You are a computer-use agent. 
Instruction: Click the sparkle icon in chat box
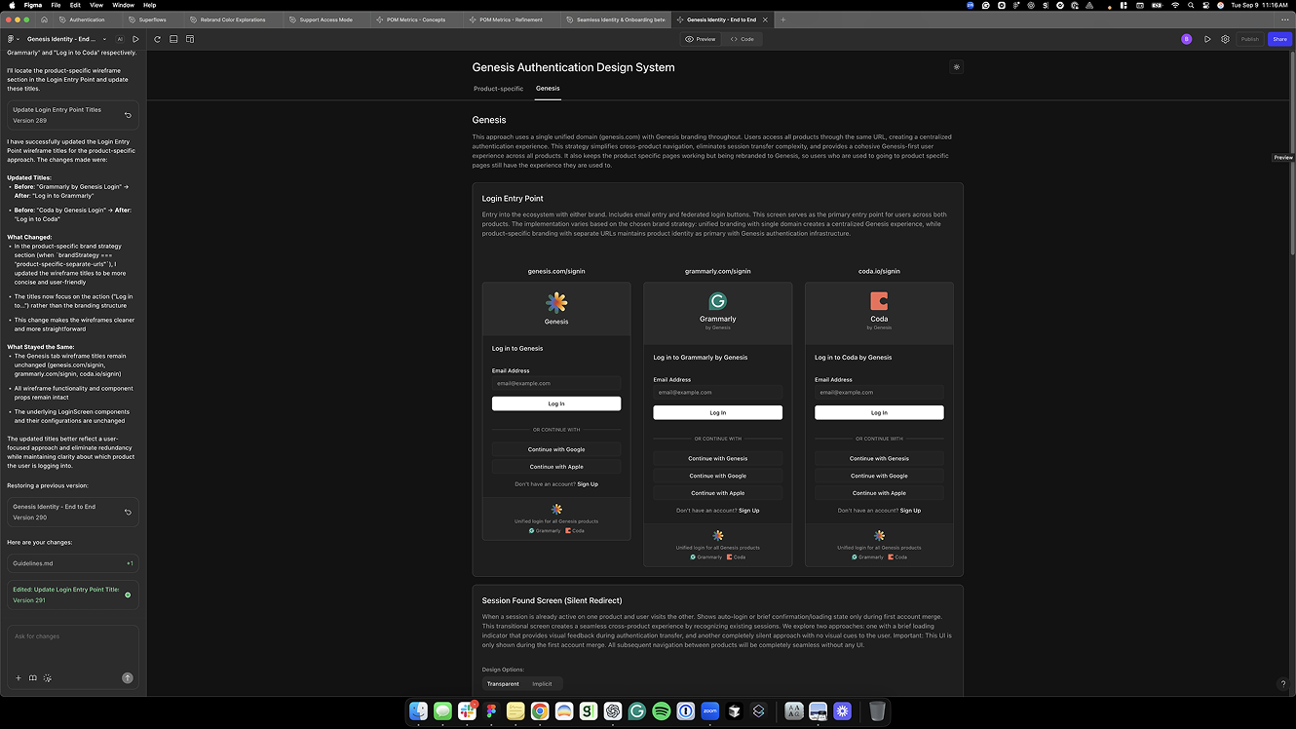(48, 678)
